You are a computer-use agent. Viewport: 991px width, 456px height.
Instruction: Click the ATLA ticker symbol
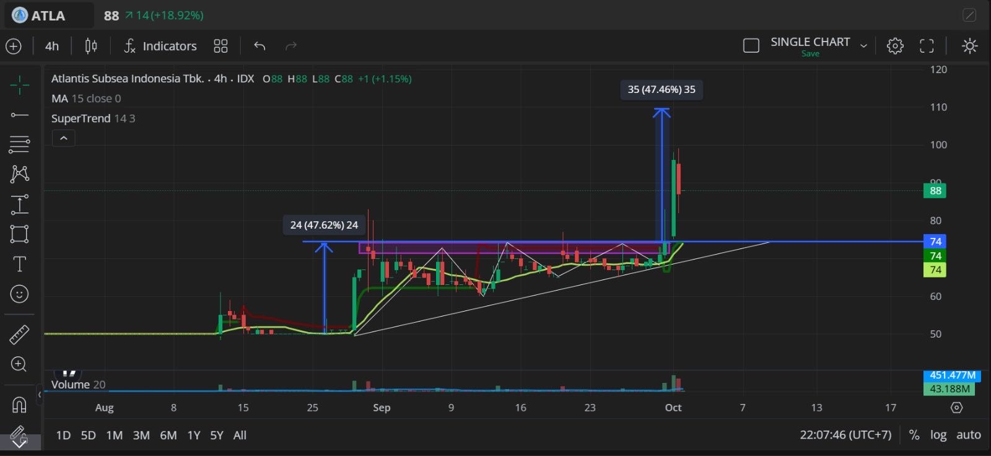[48, 15]
